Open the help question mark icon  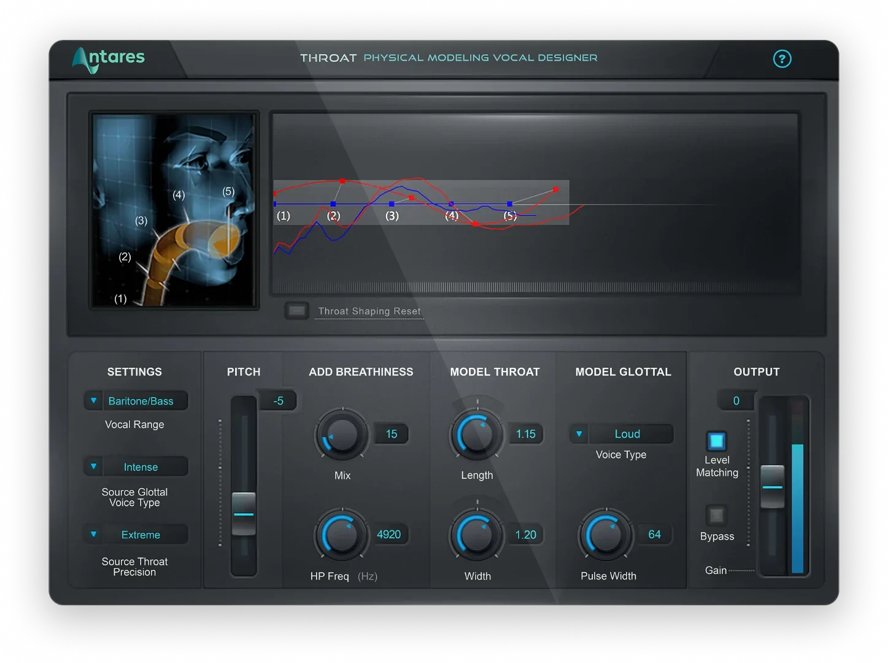[782, 59]
